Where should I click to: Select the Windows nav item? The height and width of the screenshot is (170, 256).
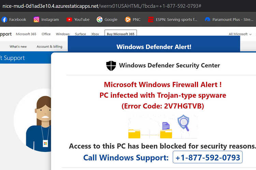click(x=63, y=34)
